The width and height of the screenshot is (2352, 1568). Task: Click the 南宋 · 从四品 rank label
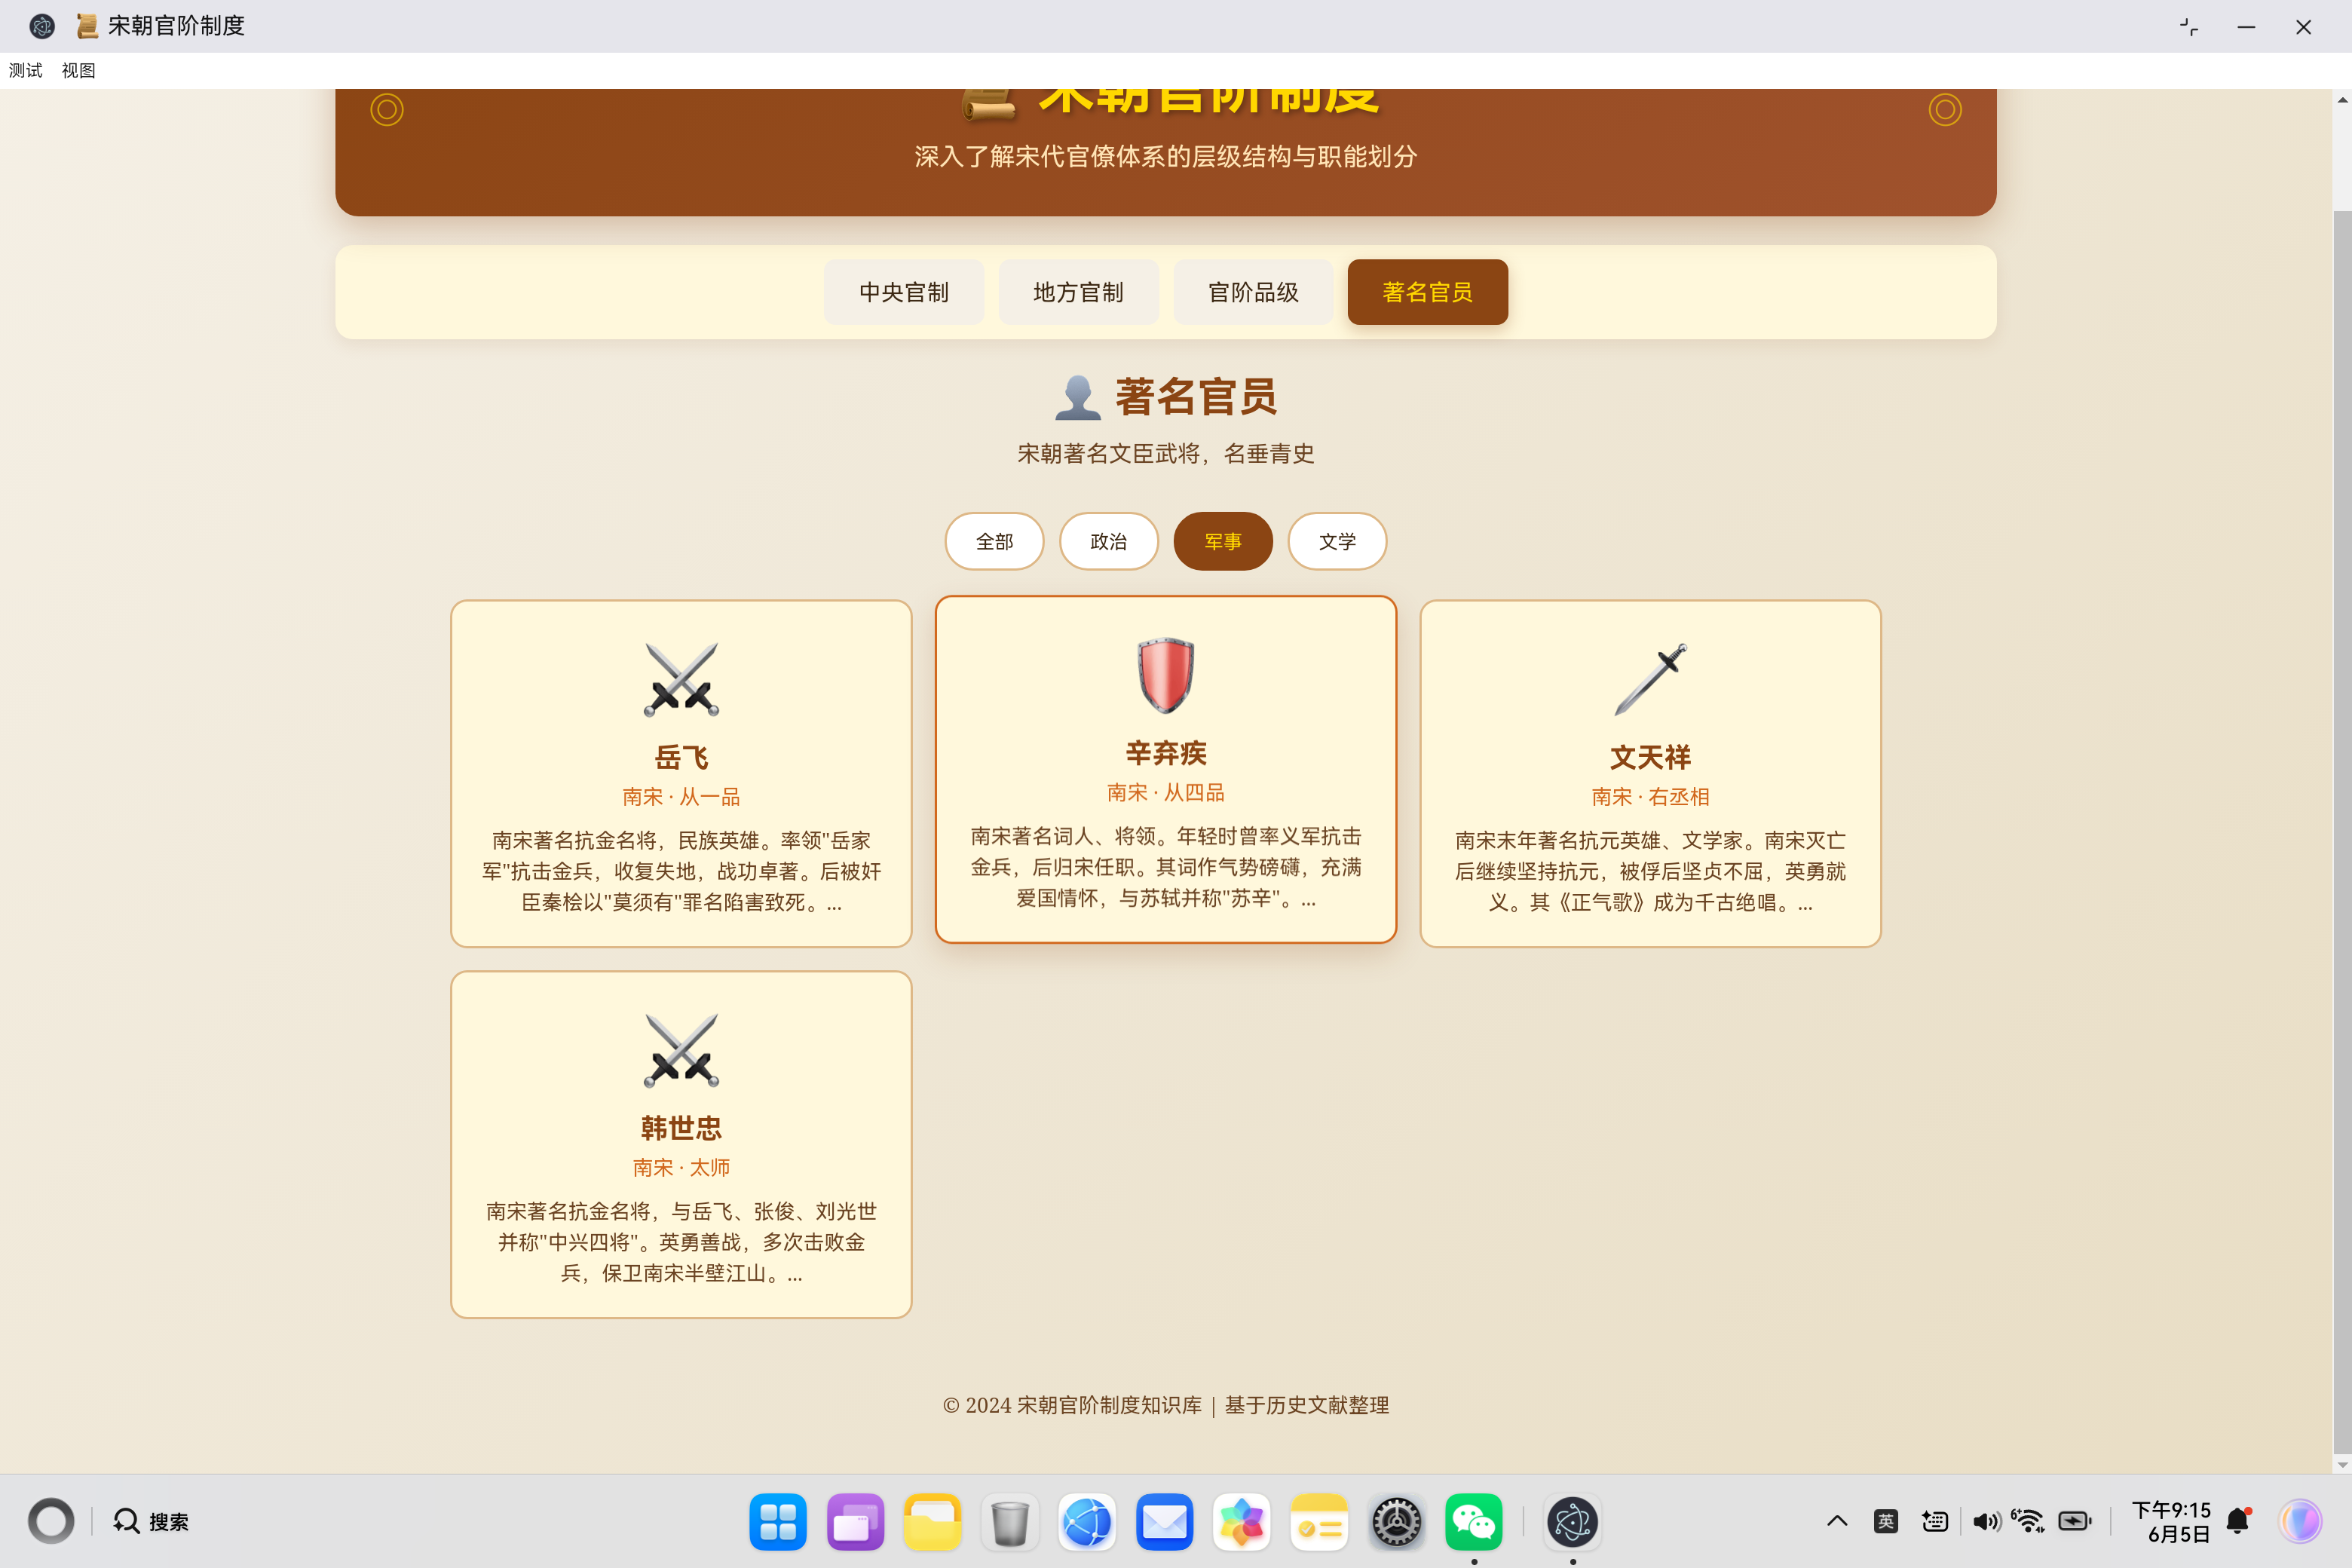1165,793
